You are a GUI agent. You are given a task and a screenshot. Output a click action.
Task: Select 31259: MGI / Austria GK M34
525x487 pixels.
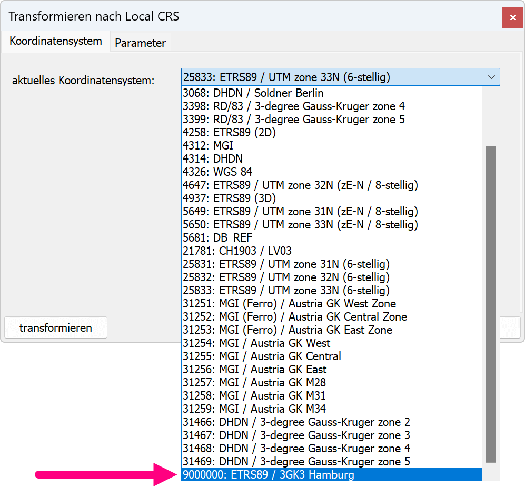(254, 409)
